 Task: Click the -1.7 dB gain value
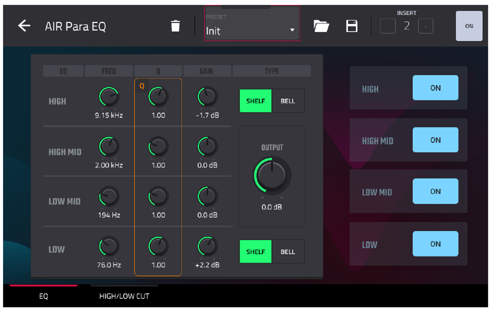click(x=207, y=115)
